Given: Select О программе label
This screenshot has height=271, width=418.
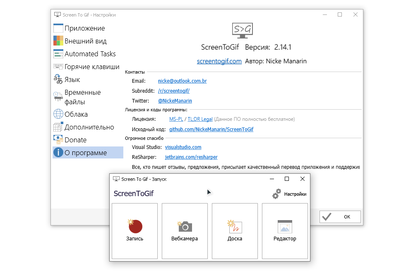Looking at the screenshot, I should click(x=86, y=153).
